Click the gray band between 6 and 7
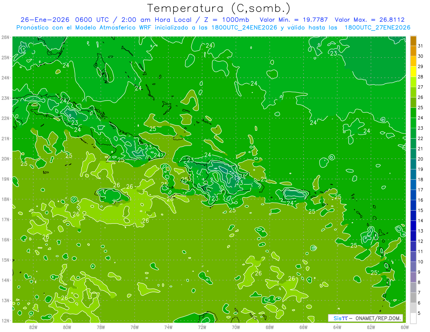 (413, 298)
